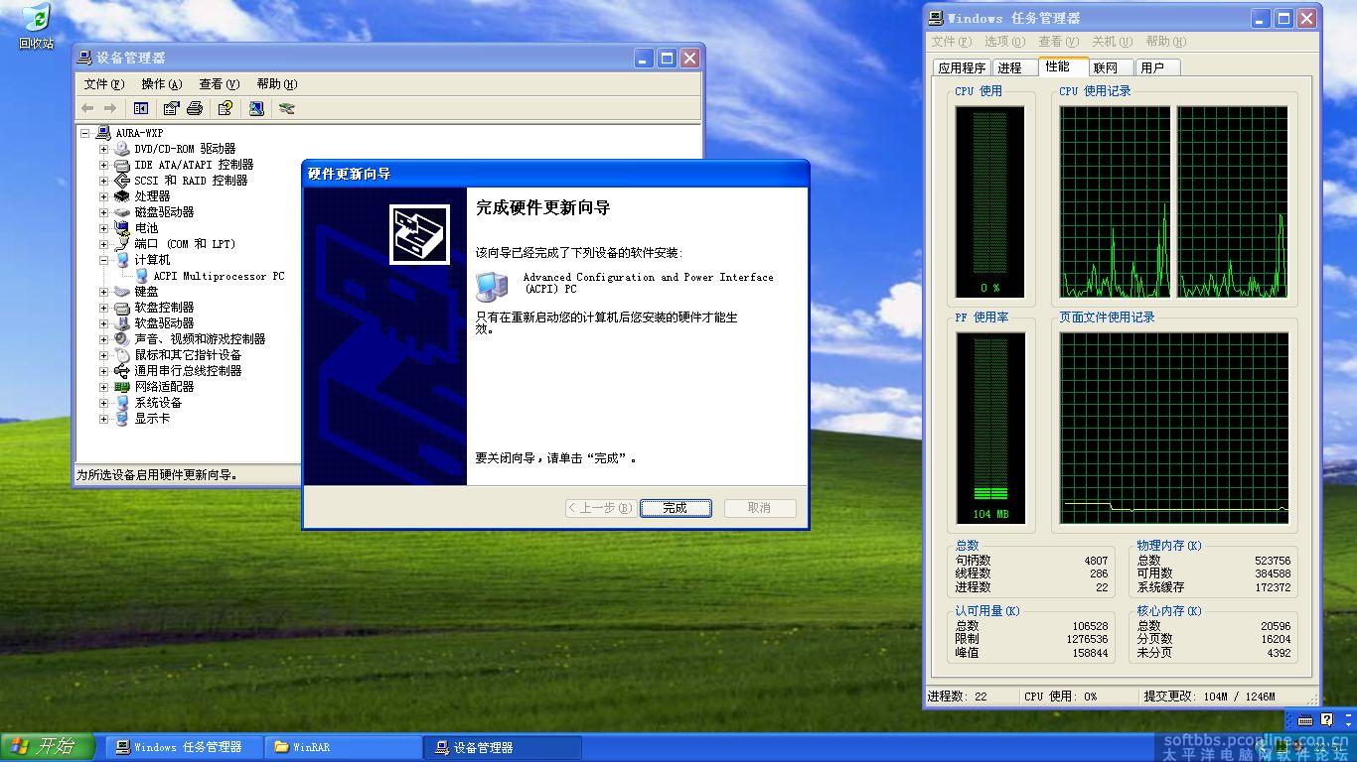Click the 页面文件使用记录 graph

pyautogui.click(x=1174, y=428)
